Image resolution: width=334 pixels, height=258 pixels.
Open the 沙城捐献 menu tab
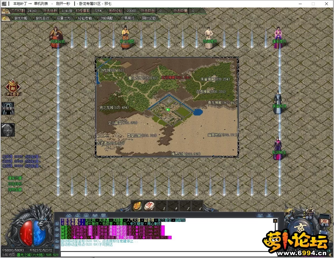[x=106, y=18]
